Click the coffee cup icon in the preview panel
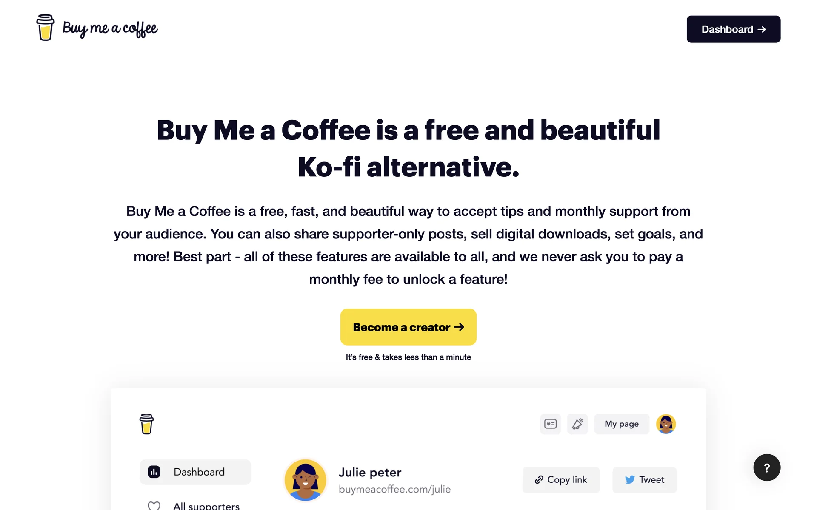This screenshot has width=817, height=510. coord(146,424)
